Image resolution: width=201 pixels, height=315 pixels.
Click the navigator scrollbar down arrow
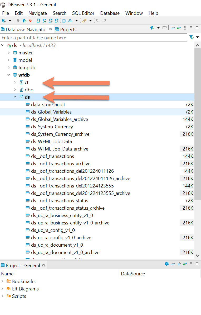pyautogui.click(x=198, y=256)
